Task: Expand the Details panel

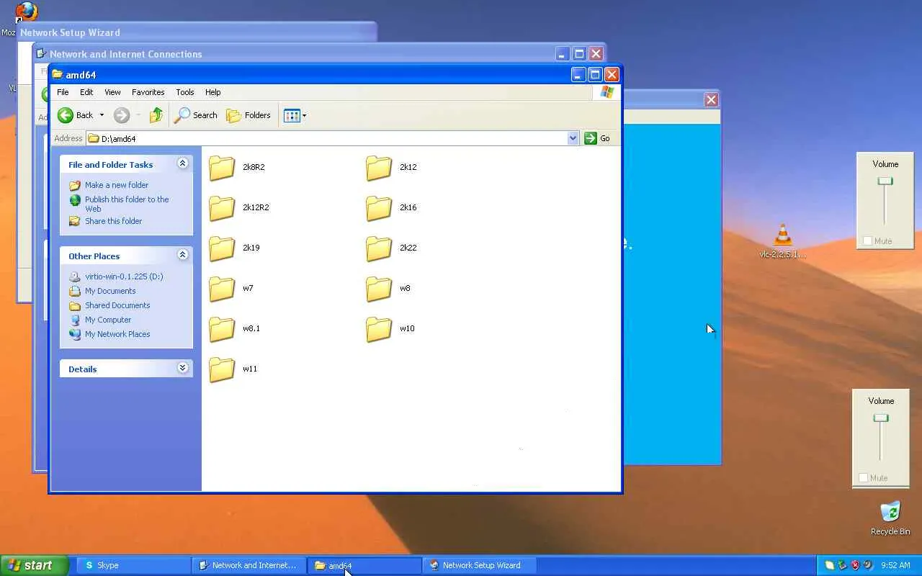Action: [x=183, y=368]
